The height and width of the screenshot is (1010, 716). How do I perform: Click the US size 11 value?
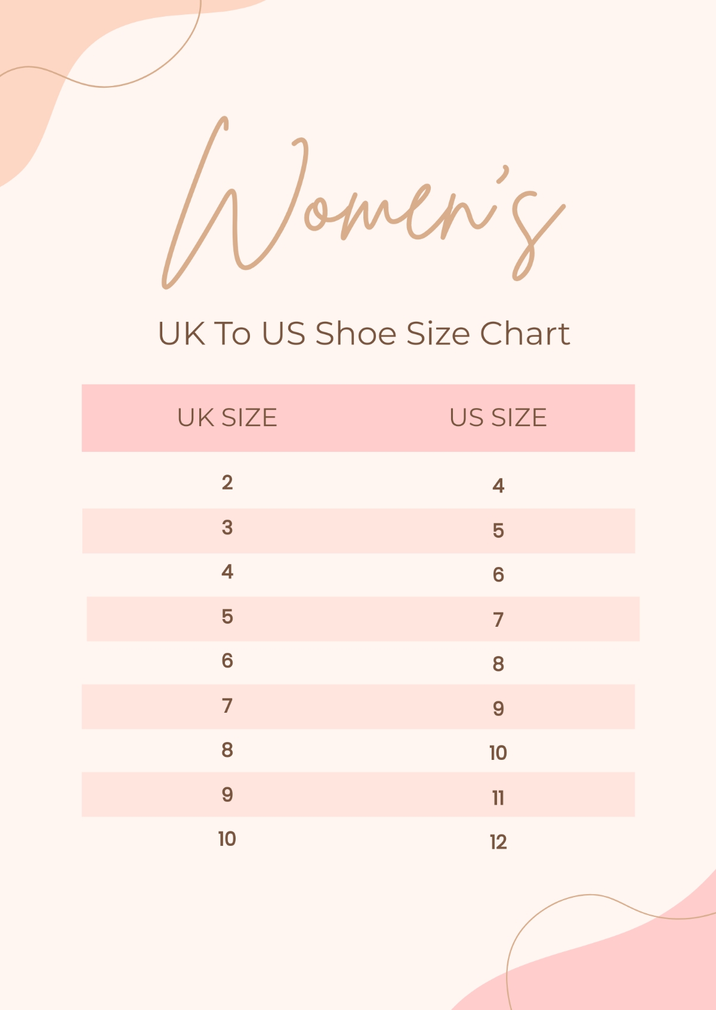(498, 797)
